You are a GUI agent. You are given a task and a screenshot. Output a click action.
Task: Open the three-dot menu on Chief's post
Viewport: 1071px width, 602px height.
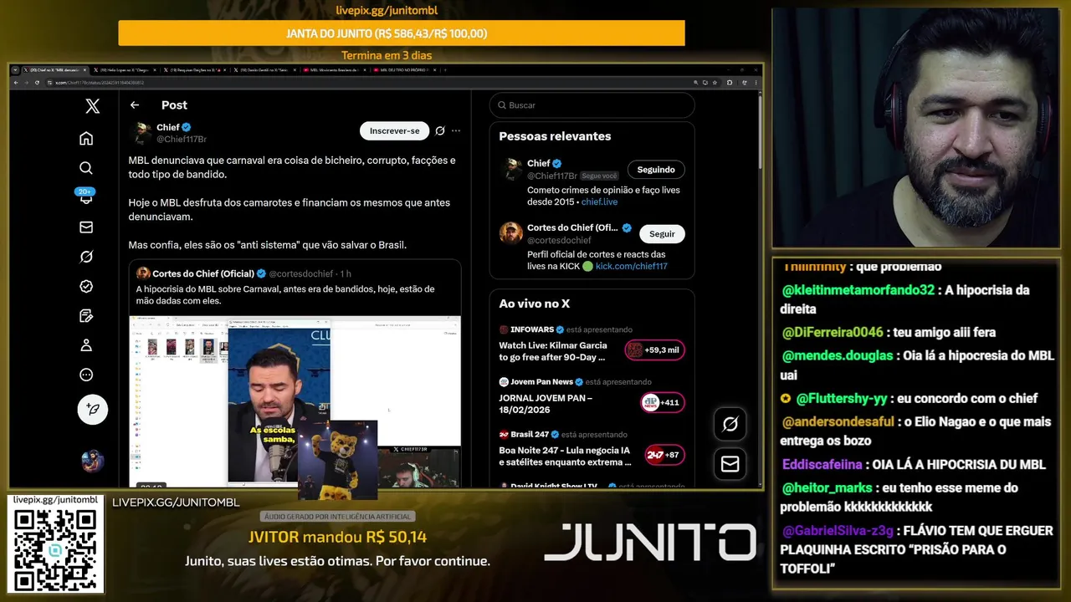pos(456,130)
